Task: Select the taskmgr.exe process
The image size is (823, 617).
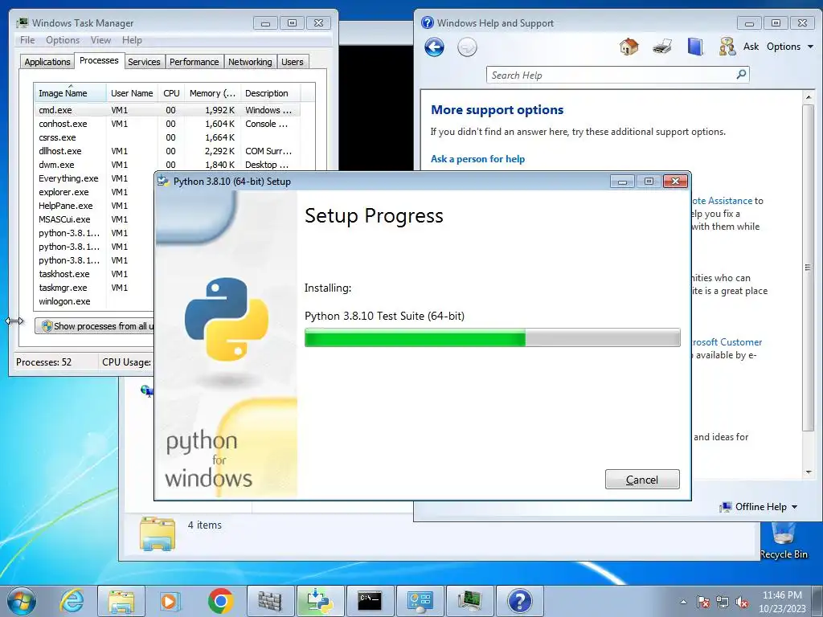Action: (95, 288)
